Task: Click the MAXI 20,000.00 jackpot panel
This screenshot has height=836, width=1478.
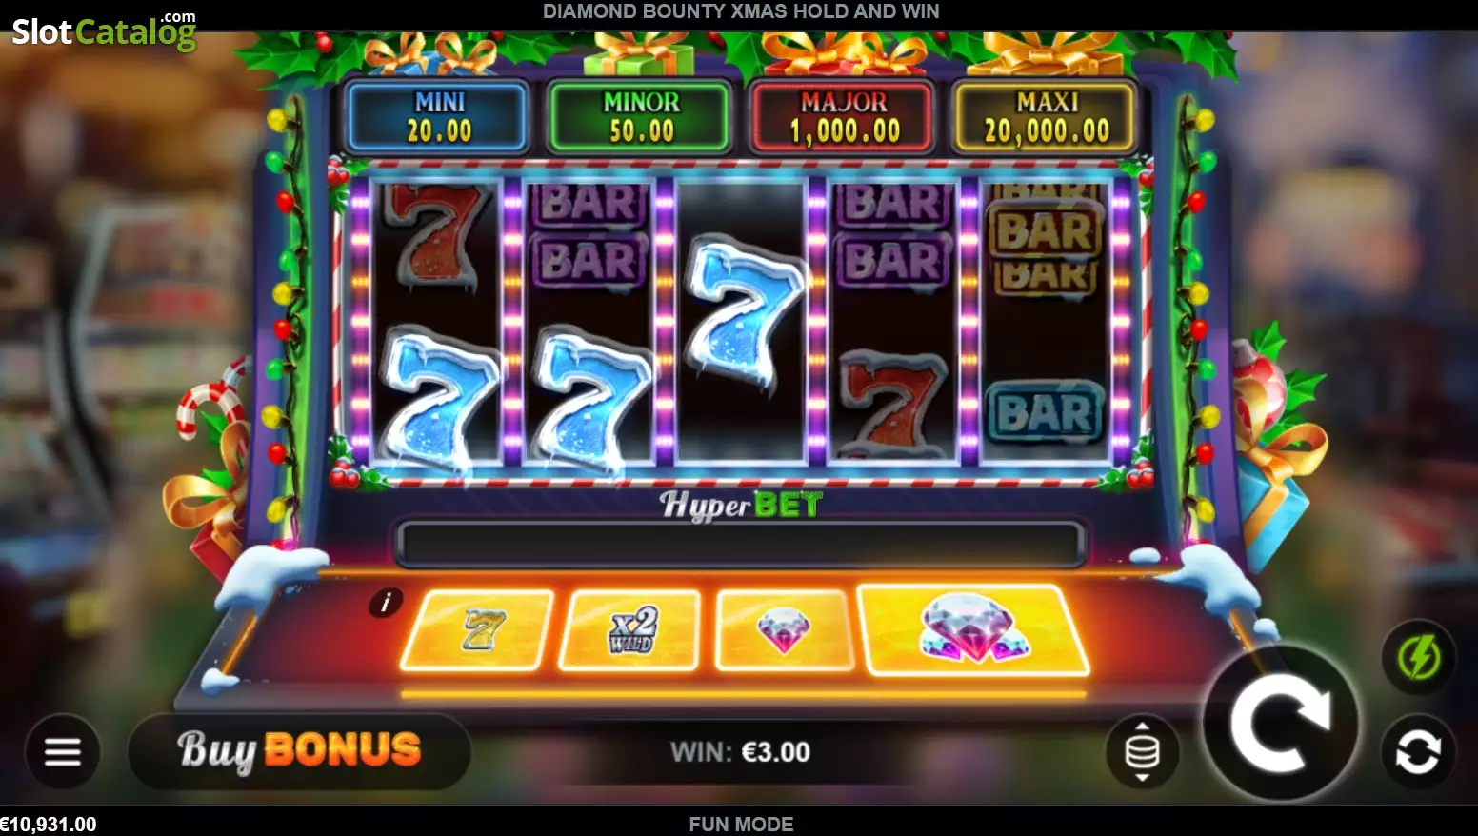Action: click(x=1047, y=117)
